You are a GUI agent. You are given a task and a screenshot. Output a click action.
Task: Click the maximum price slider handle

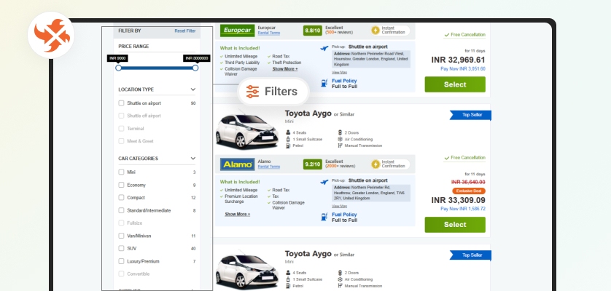[195, 68]
